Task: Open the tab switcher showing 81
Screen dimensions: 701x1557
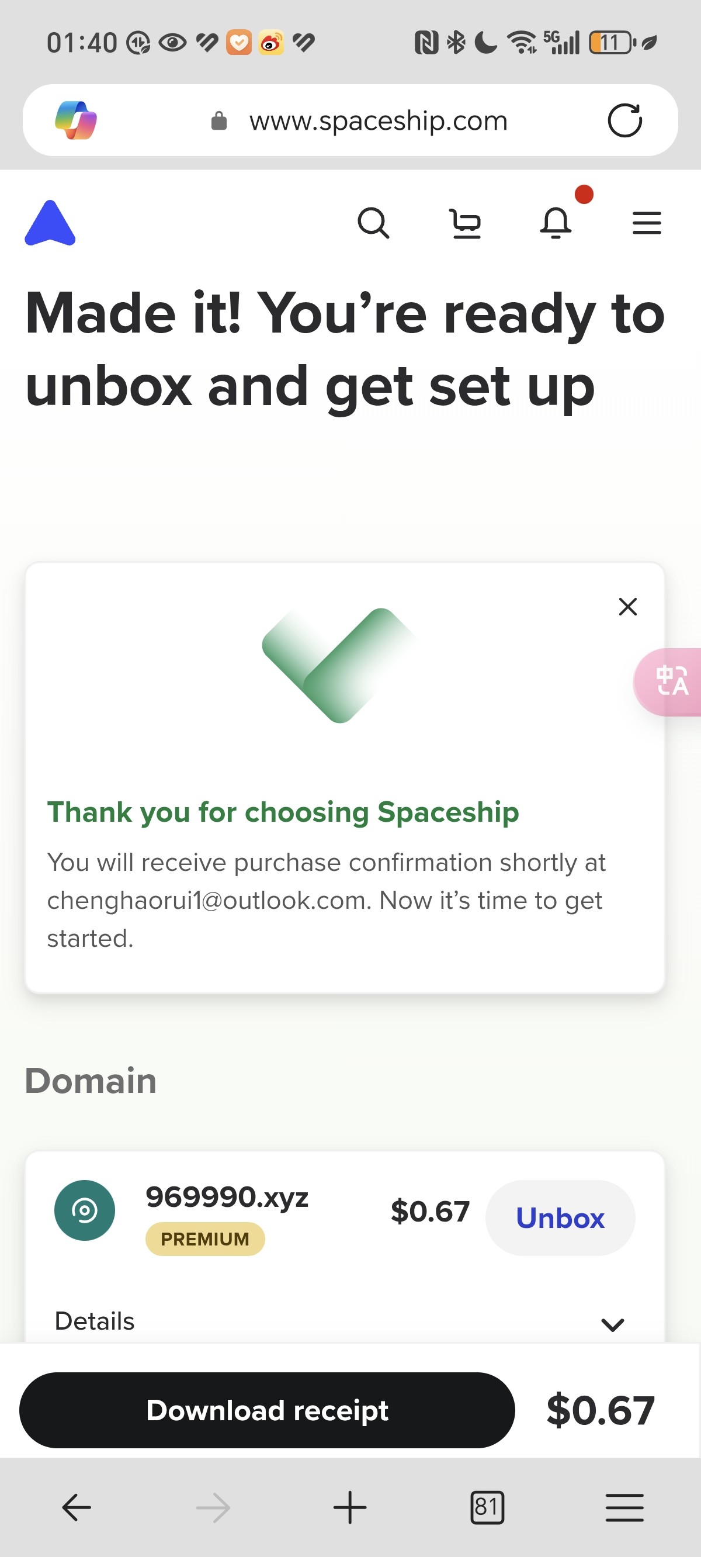Action: coord(487,1507)
